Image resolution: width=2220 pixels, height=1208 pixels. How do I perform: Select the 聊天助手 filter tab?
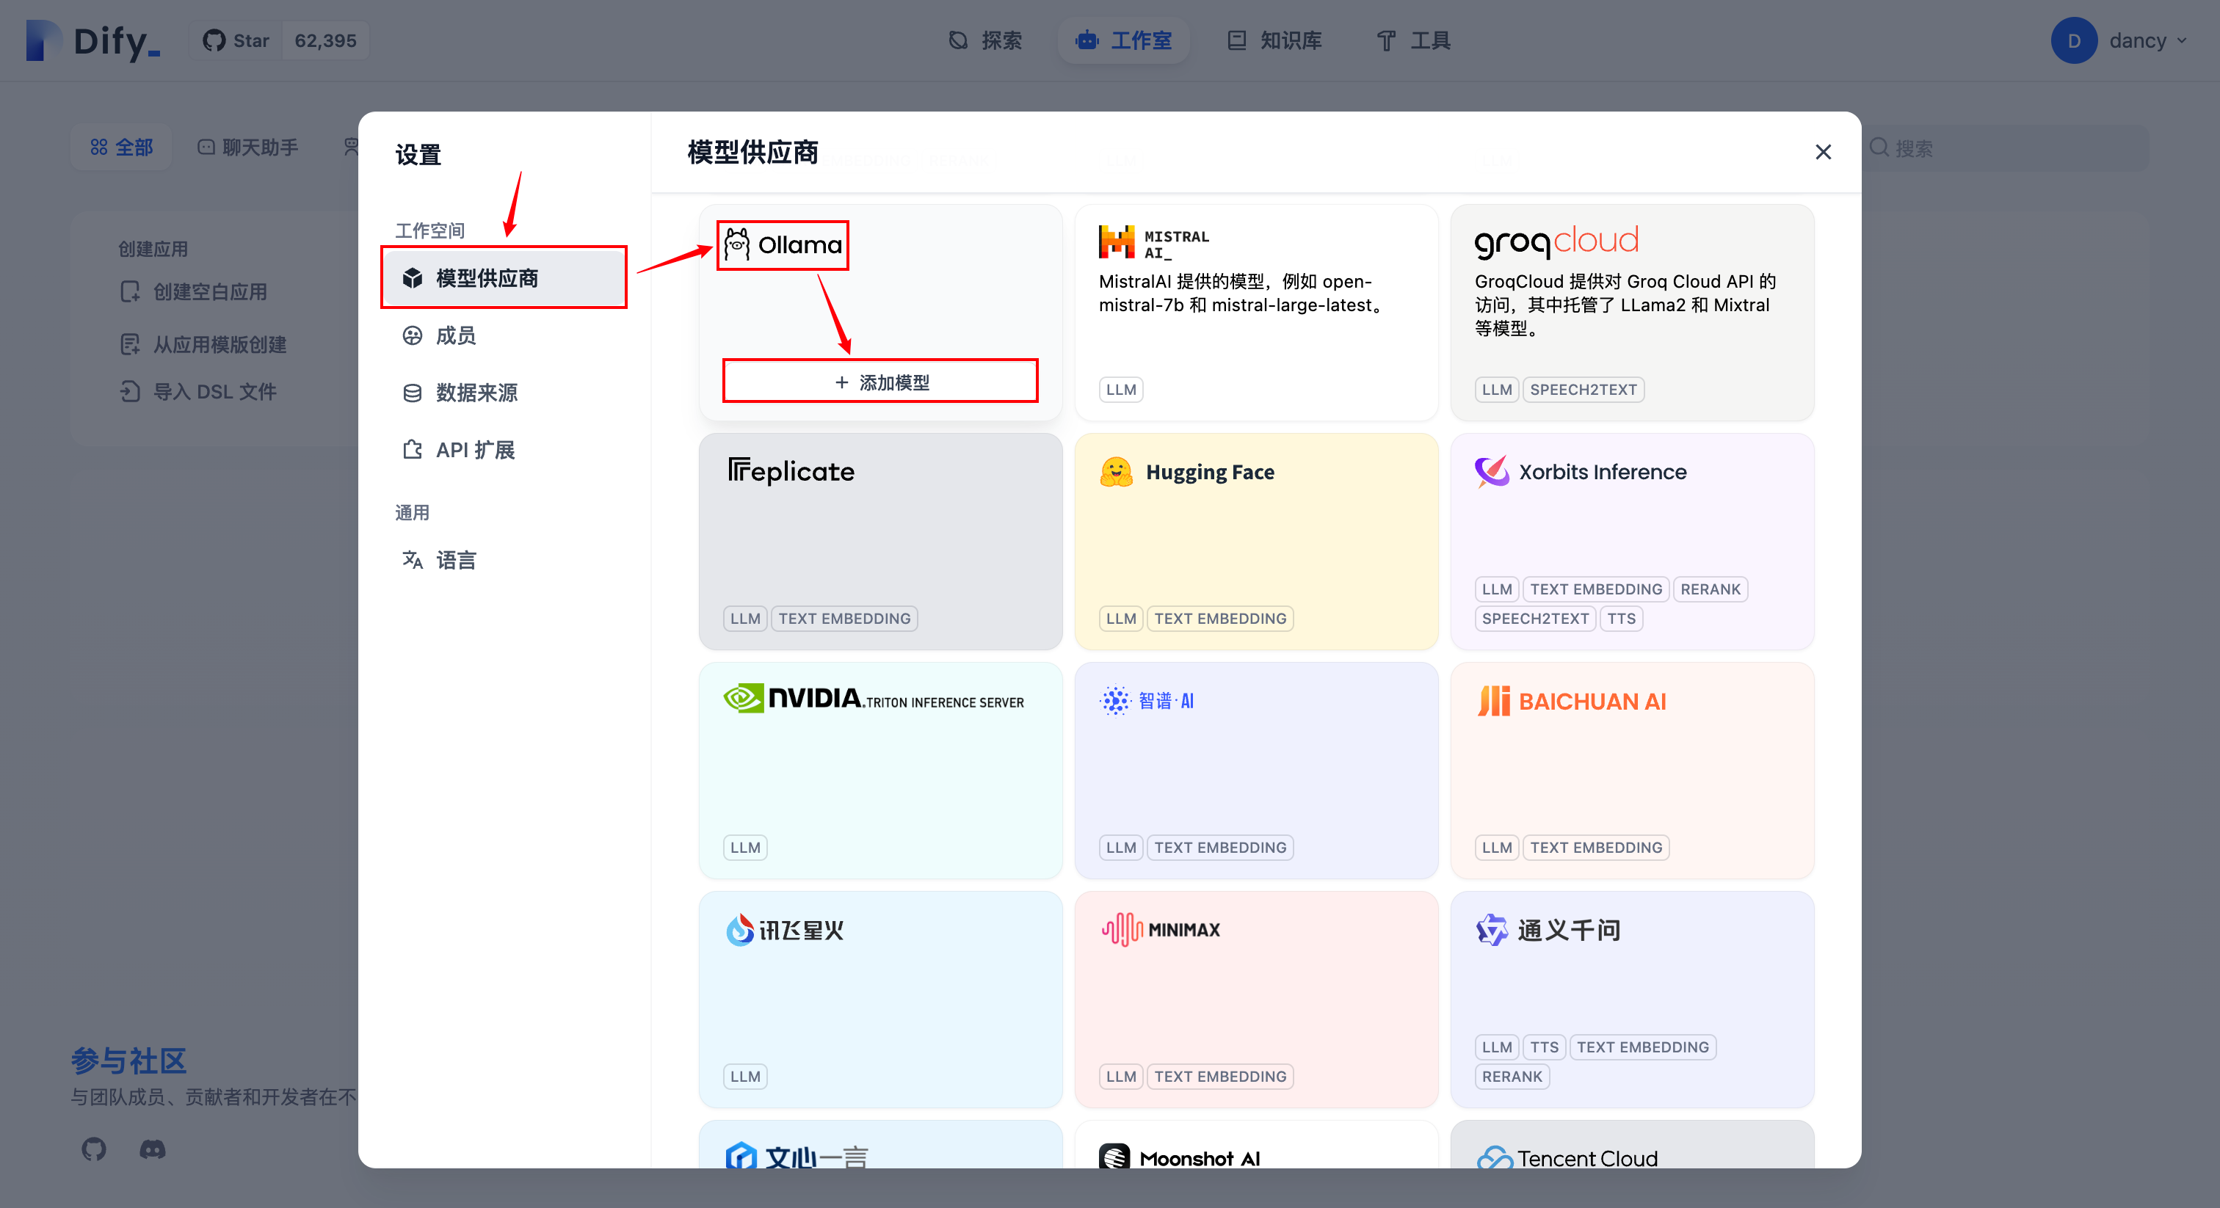[248, 148]
